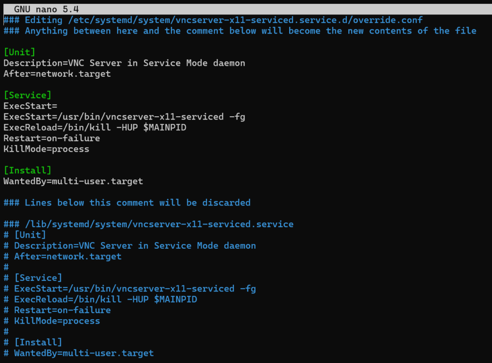Click the ExecStart=/usr/bin/vncserver-x11-serviced -fg line
This screenshot has width=492, height=363.
(124, 117)
